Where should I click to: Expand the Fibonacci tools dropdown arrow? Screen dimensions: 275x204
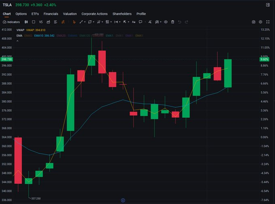111,22
